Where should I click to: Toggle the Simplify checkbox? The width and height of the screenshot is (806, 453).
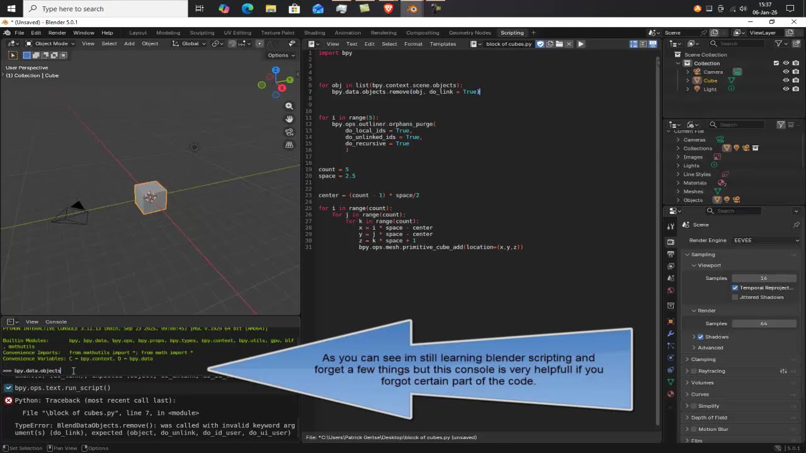(x=693, y=406)
